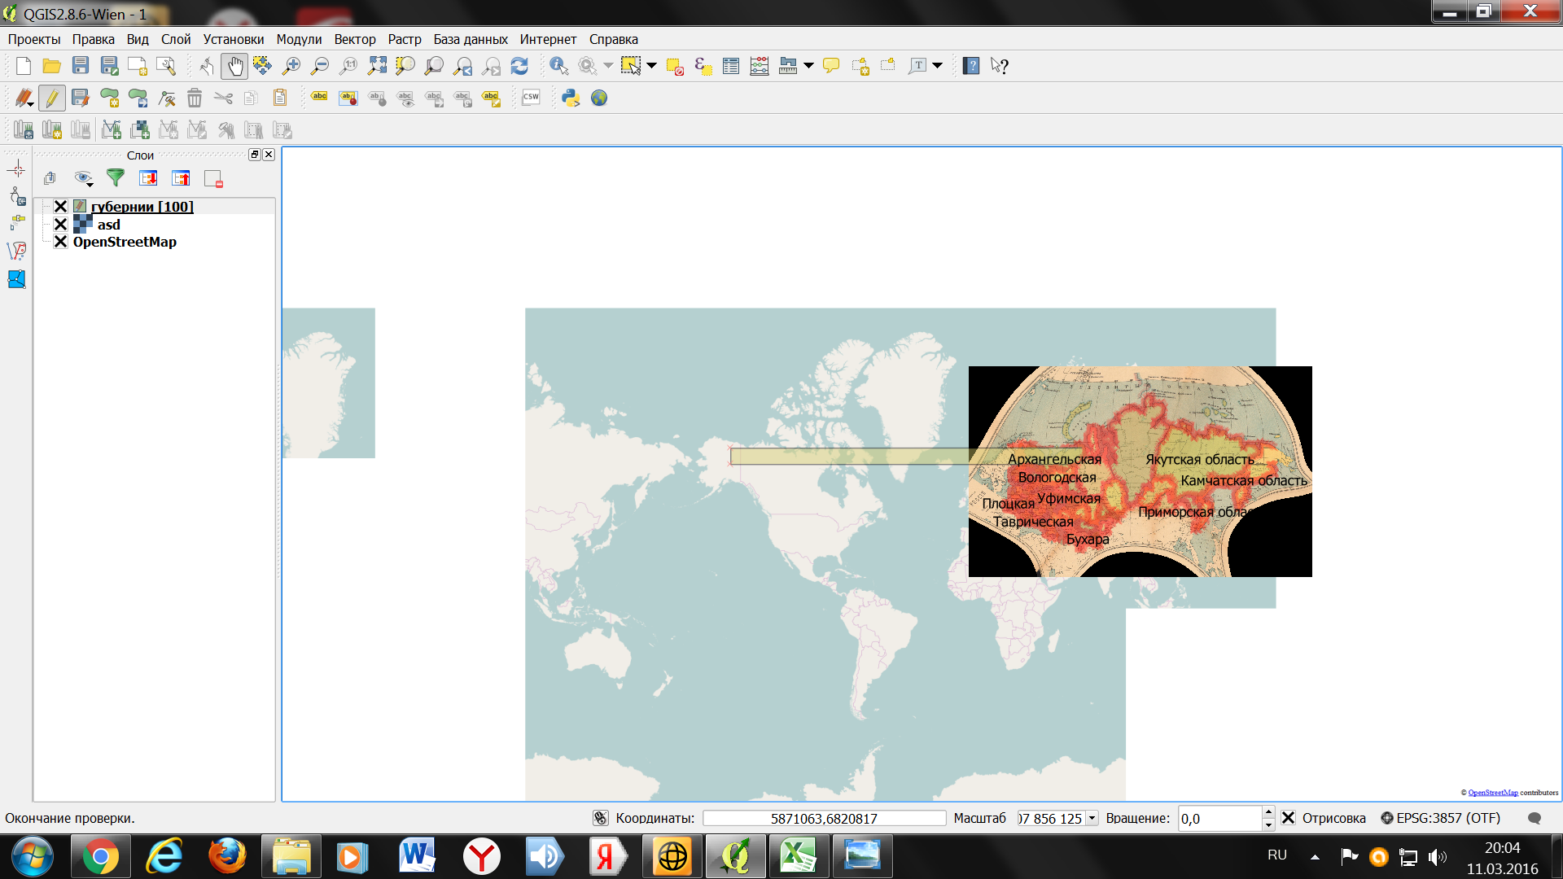
Task: Expand the select features tool dropdown arrow
Action: 651,66
